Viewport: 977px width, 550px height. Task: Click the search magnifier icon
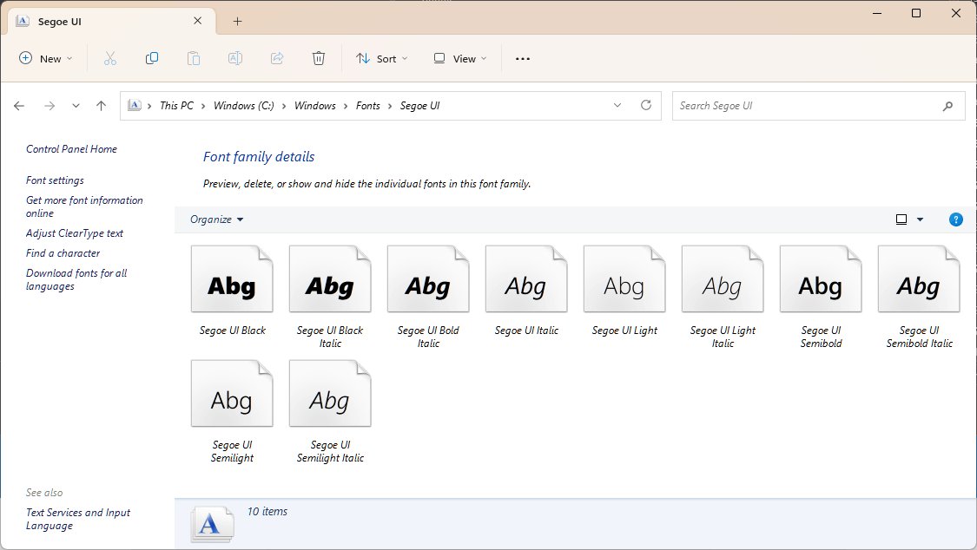947,106
